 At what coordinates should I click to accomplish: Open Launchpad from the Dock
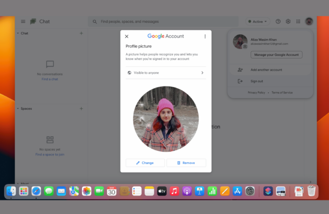click(24, 191)
